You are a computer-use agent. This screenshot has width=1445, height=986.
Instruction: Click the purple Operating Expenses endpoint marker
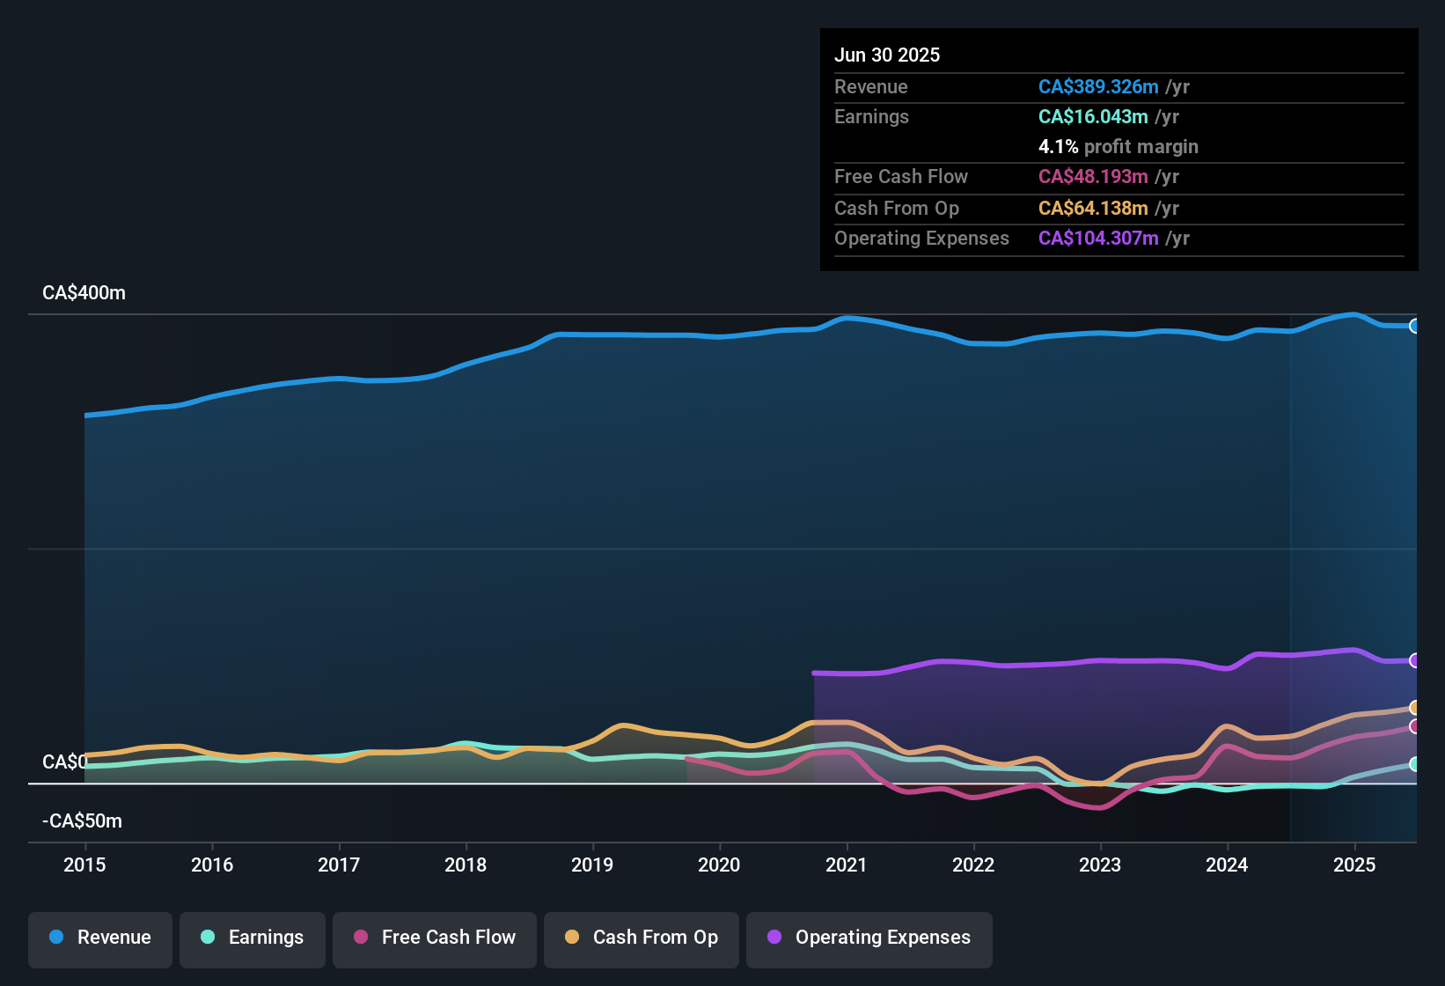click(x=1415, y=660)
